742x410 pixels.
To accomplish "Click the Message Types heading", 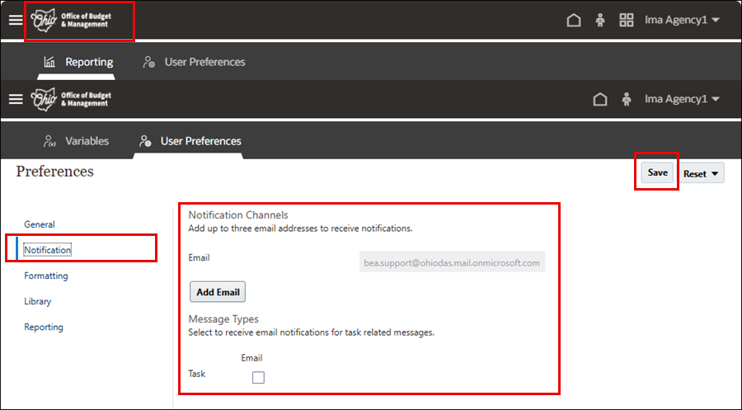I will (223, 319).
